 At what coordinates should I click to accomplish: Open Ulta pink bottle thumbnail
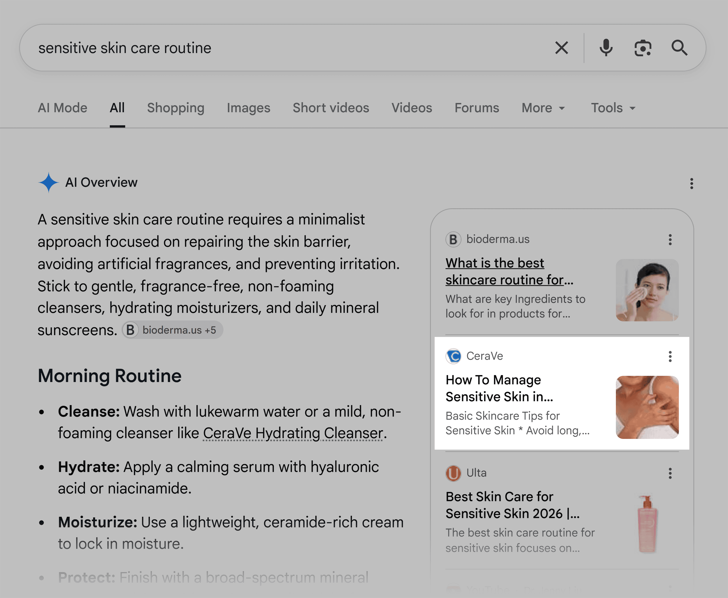pos(647,524)
